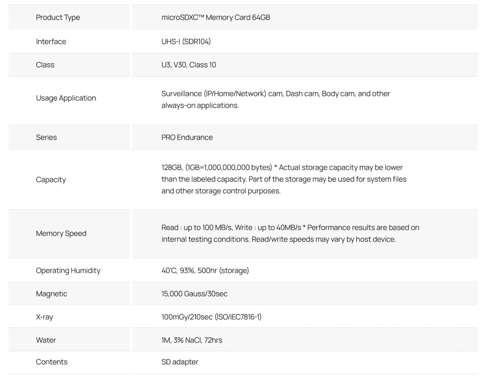
Task: Click the 128GB capacity description text
Action: [284, 179]
